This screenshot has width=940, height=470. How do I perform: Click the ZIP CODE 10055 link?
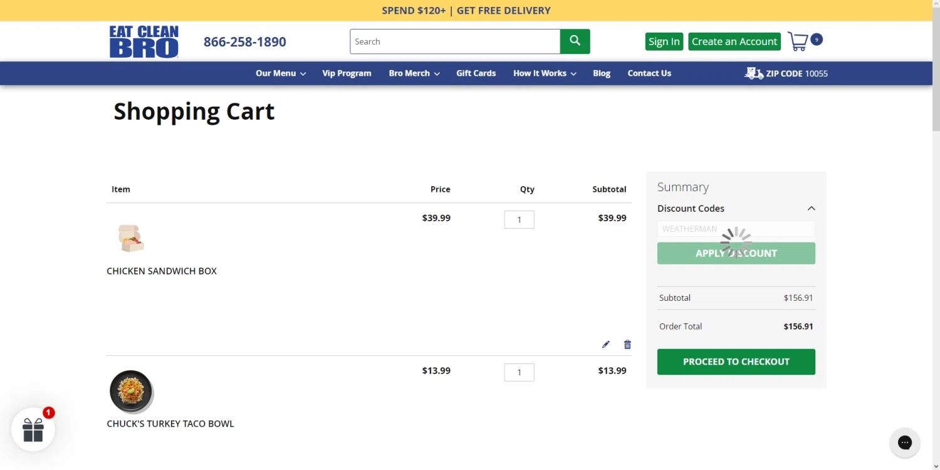click(796, 73)
